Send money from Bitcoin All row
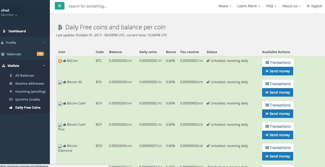This screenshot has width=325, height=167. pyautogui.click(x=278, y=92)
